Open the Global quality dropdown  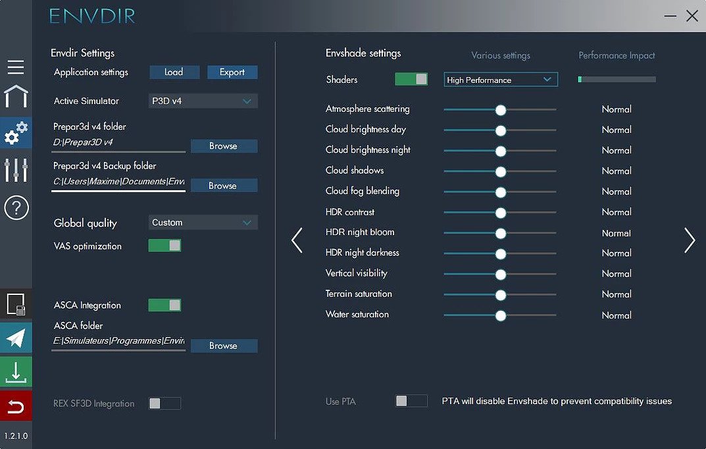coord(202,223)
